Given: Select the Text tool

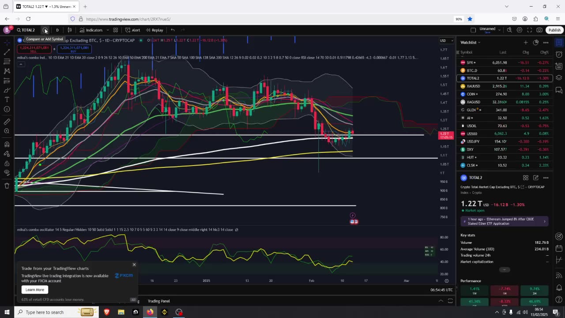Looking at the screenshot, I should point(7,100).
